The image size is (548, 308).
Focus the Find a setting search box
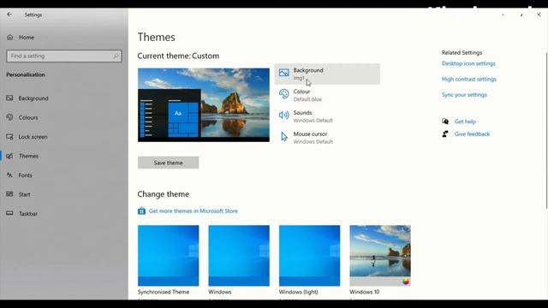64,56
